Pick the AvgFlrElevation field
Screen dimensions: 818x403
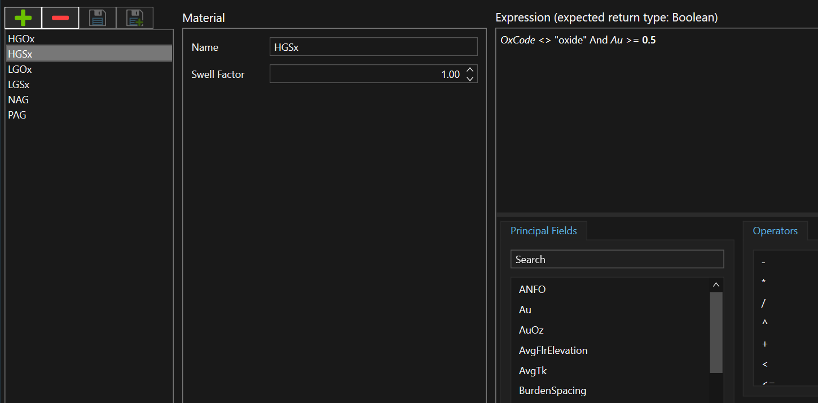[553, 351]
